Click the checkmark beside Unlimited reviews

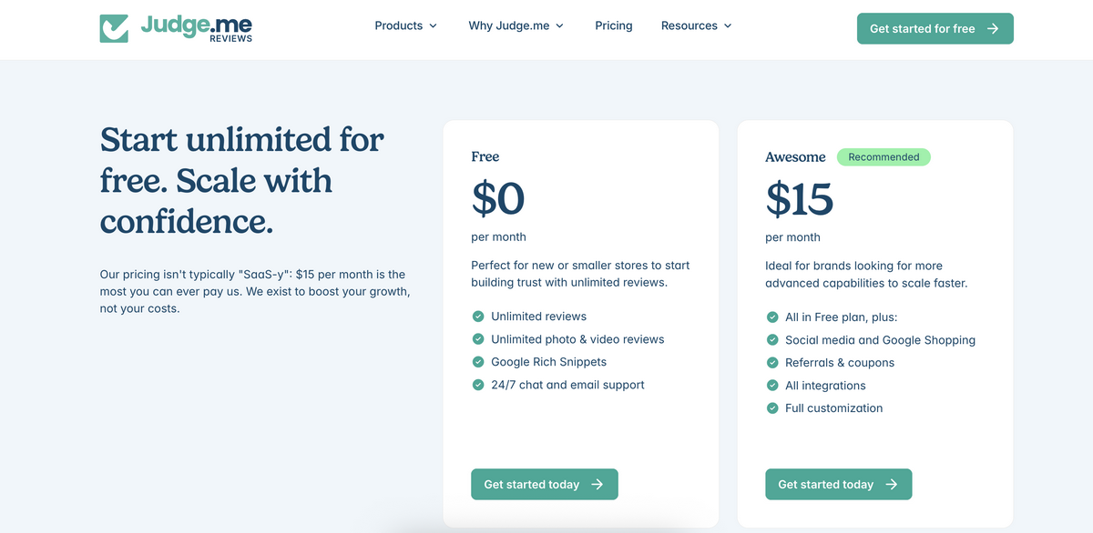(x=478, y=316)
